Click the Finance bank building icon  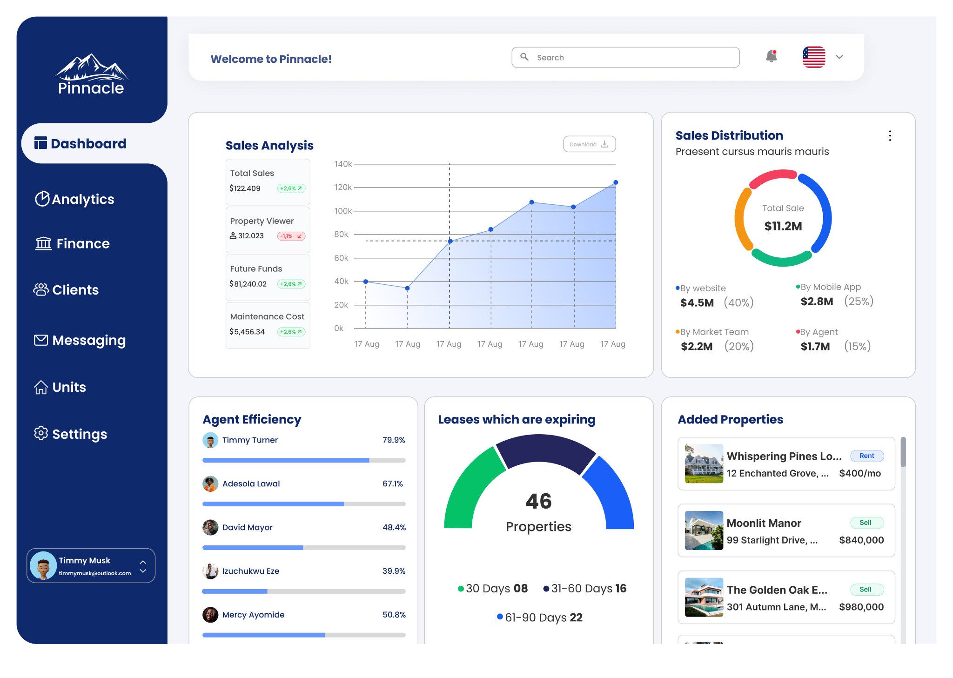(43, 243)
